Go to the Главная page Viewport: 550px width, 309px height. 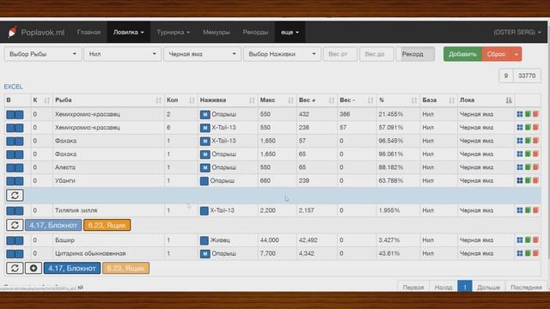pyautogui.click(x=89, y=32)
